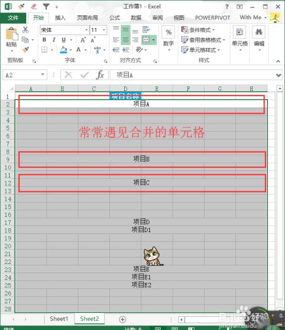Click the Borders icon

(x=44, y=50)
